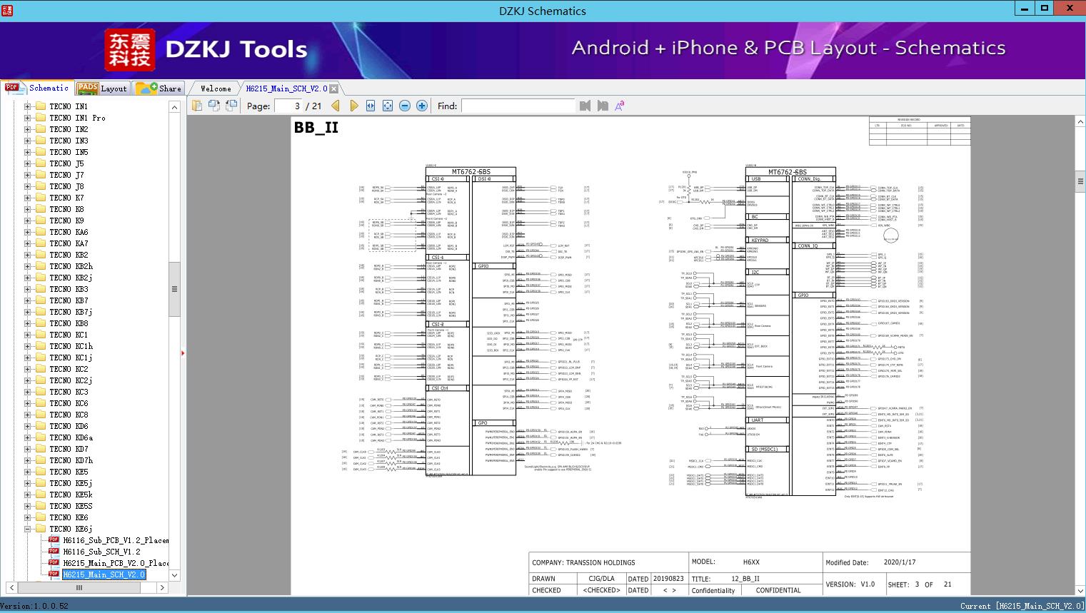Click the tree horizontal scroll left arrow
The height and width of the screenshot is (613, 1086).
click(11, 588)
